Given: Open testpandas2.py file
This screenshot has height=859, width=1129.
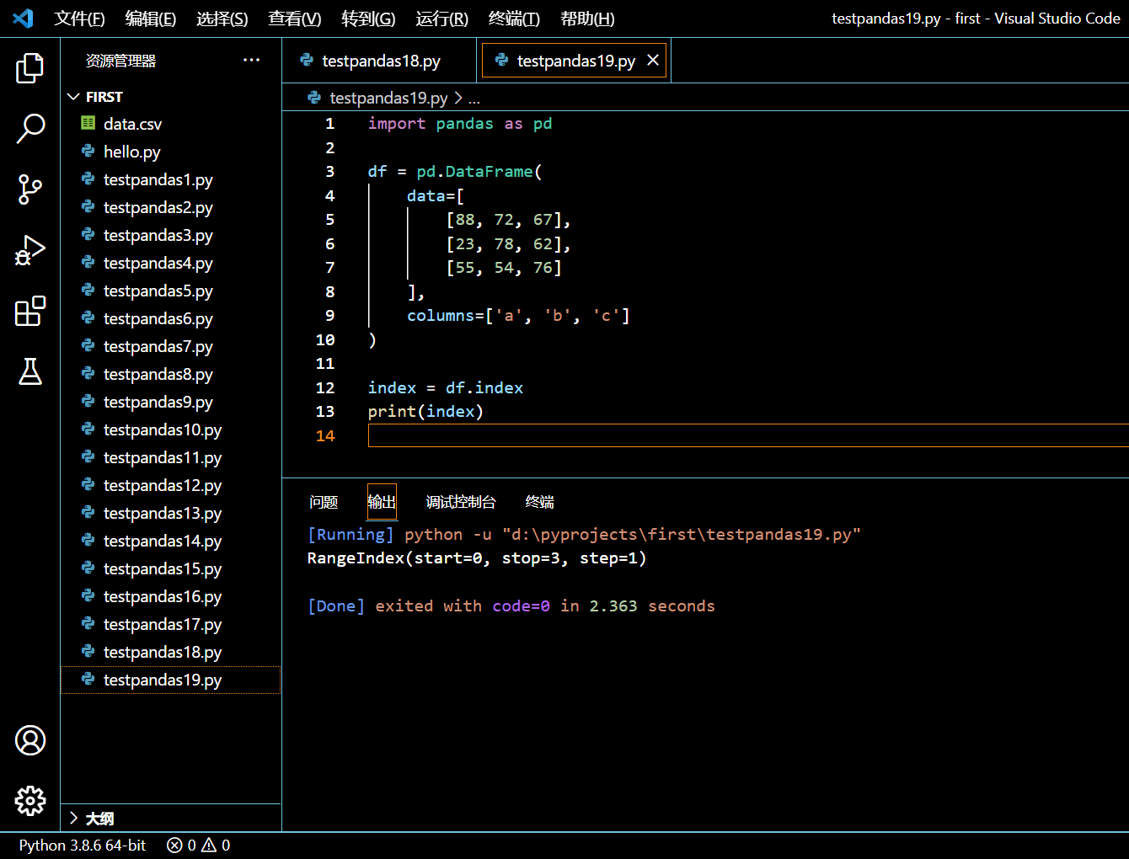Looking at the screenshot, I should point(171,207).
